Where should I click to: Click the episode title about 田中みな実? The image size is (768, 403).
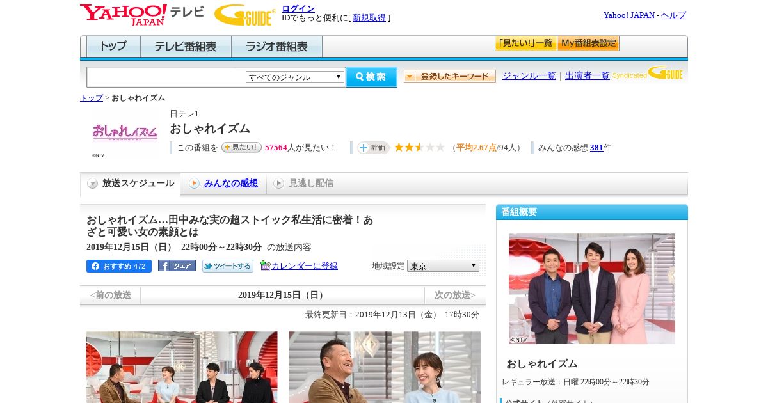230,226
